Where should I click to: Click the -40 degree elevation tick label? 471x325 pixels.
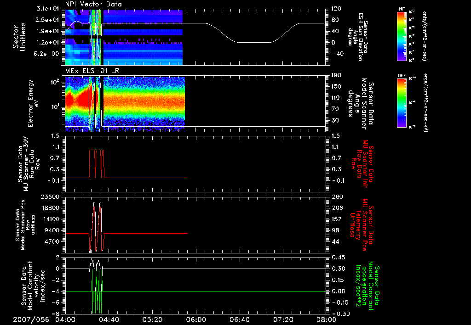(338, 54)
